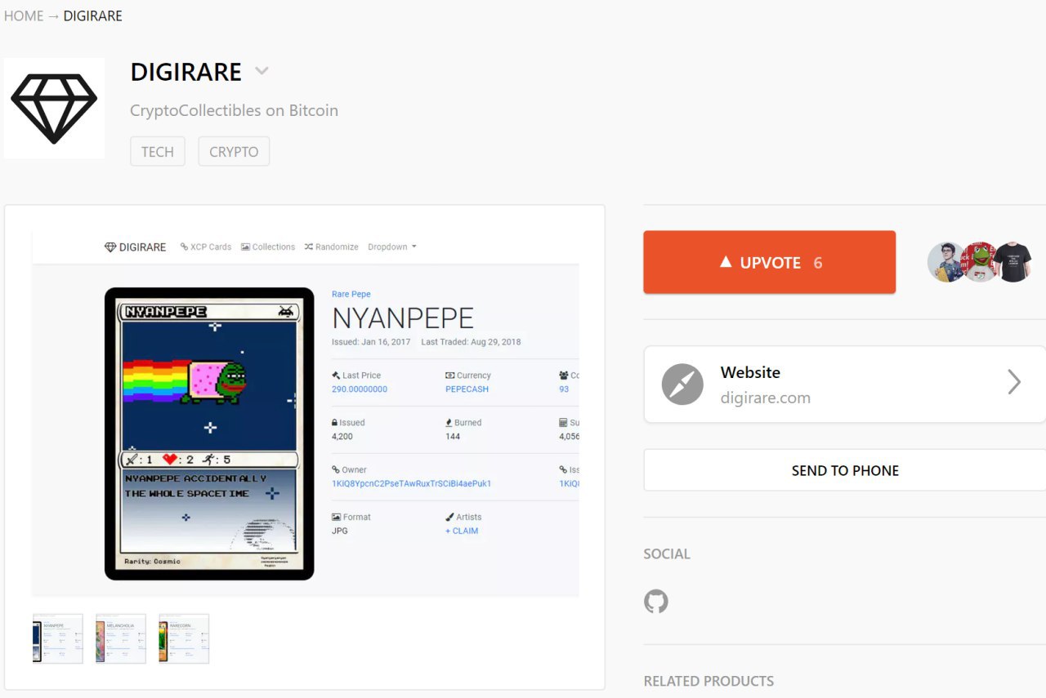1046x698 pixels.
Task: Click the compass icon beside Website
Action: tap(682, 385)
